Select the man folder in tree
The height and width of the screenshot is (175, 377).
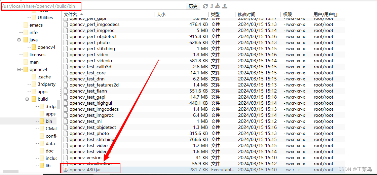[34, 62]
